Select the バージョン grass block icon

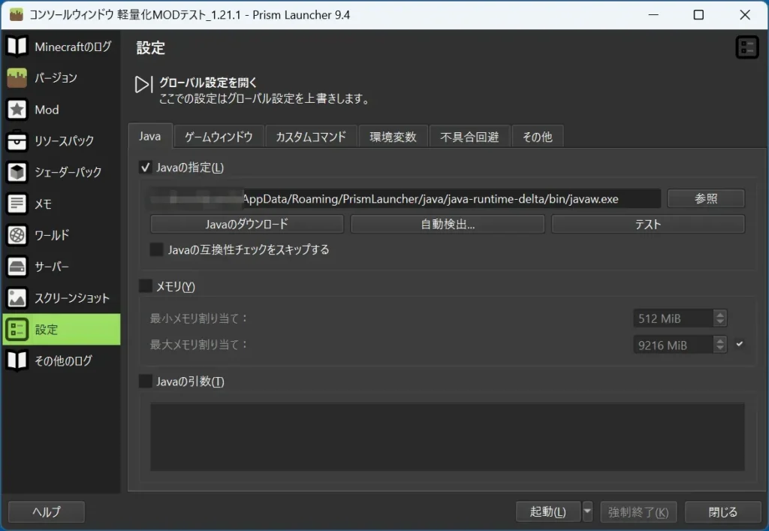[17, 78]
